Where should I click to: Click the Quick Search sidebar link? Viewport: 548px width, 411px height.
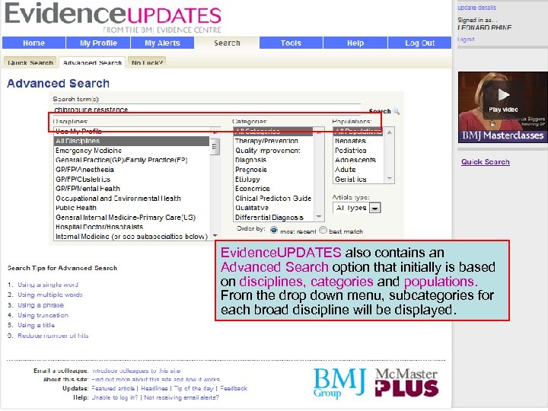click(485, 162)
